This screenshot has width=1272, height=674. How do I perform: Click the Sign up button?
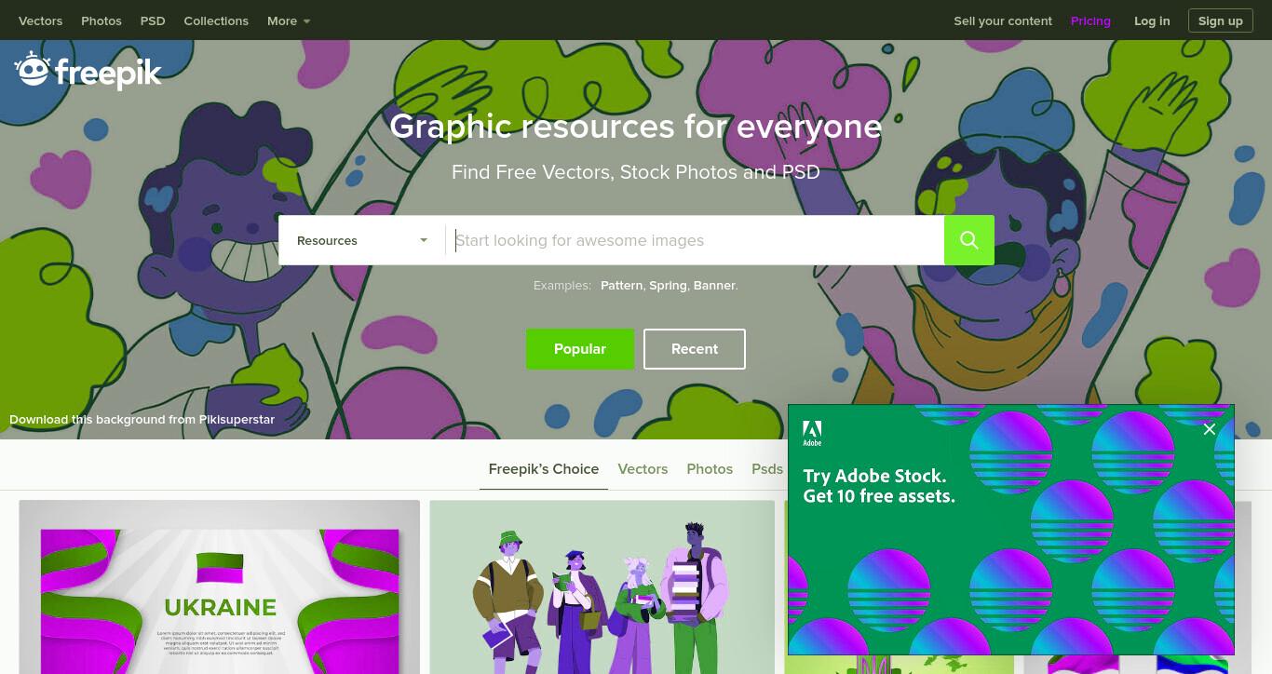click(x=1220, y=20)
